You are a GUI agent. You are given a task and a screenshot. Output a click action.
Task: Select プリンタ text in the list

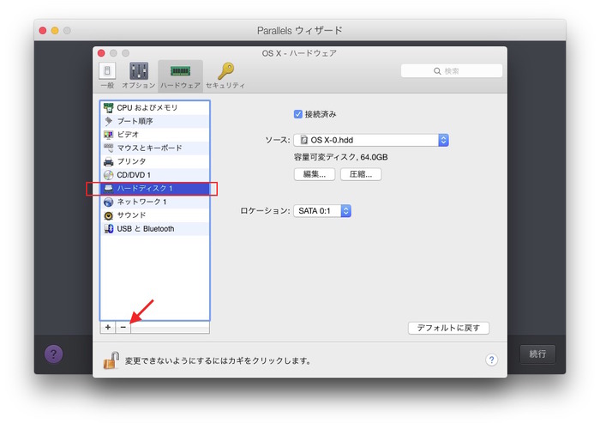[x=131, y=161]
